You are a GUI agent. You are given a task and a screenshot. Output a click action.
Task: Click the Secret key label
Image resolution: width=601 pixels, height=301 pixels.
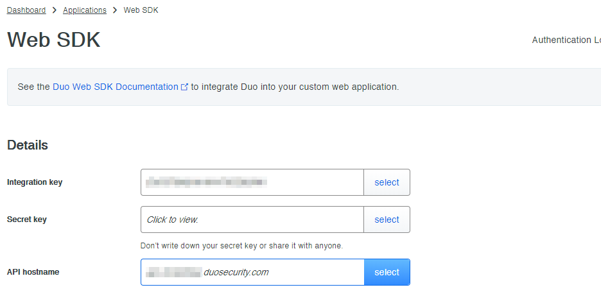point(27,219)
